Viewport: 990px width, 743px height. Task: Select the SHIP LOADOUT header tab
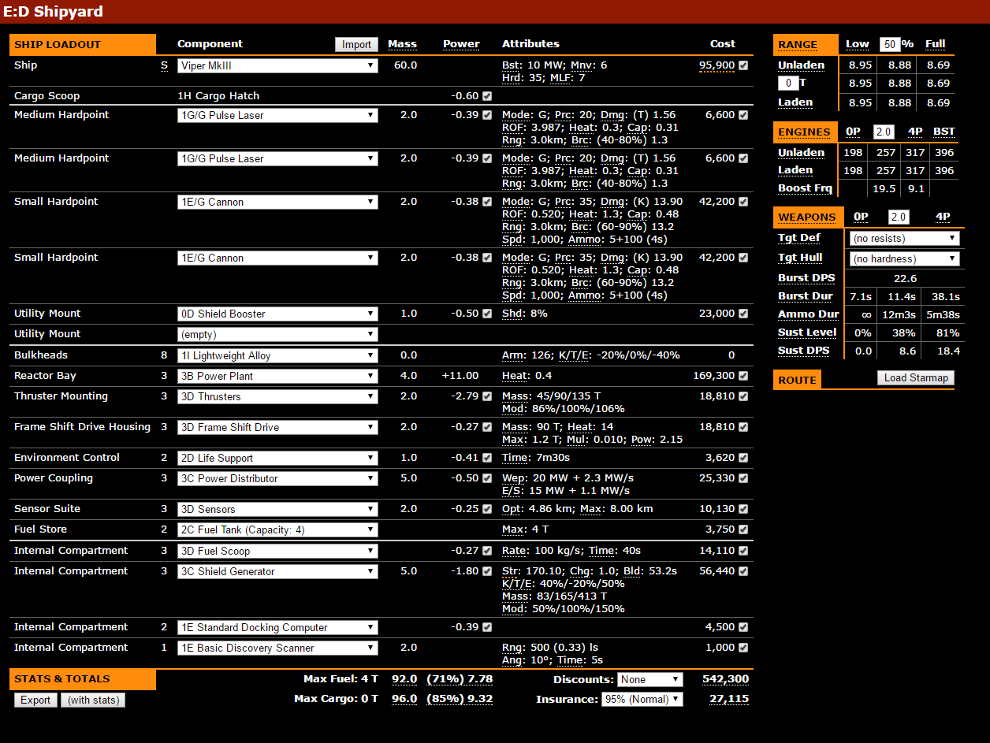[83, 45]
